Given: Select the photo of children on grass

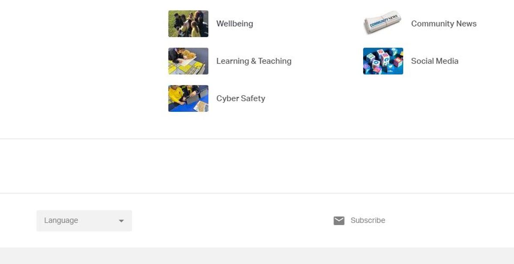Looking at the screenshot, I should [x=188, y=24].
